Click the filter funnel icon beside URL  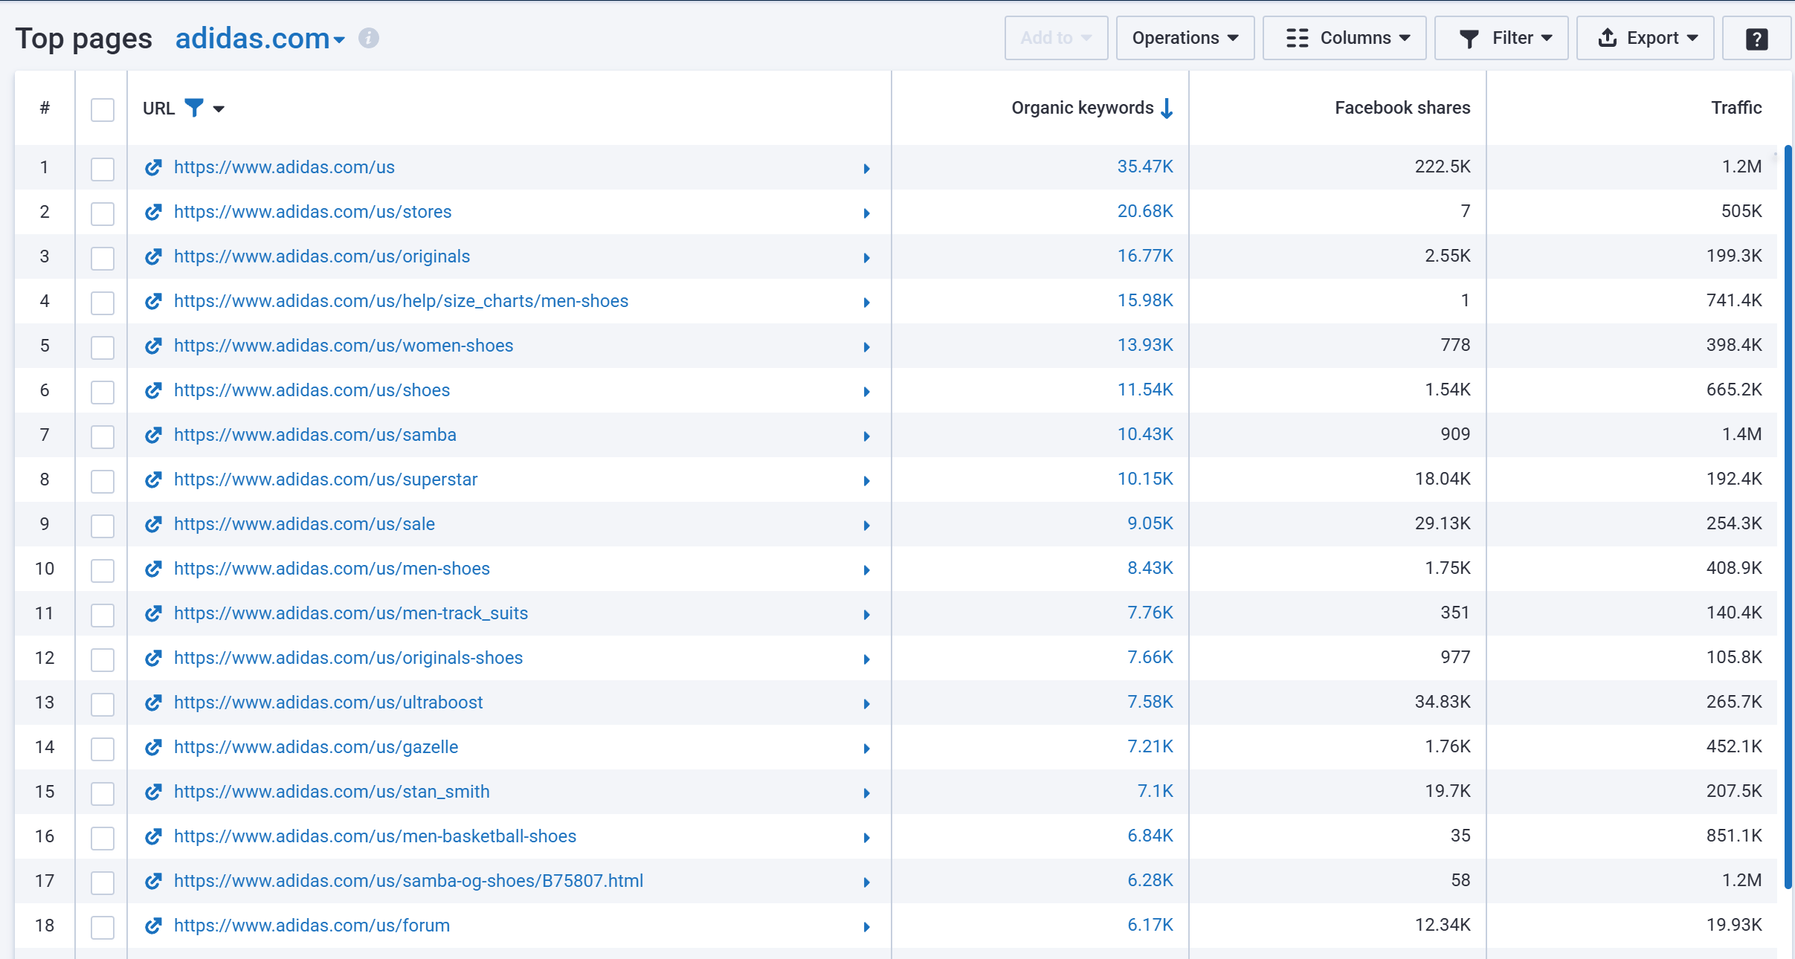click(193, 108)
